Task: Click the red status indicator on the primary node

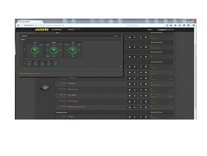Action: pyautogui.click(x=60, y=45)
